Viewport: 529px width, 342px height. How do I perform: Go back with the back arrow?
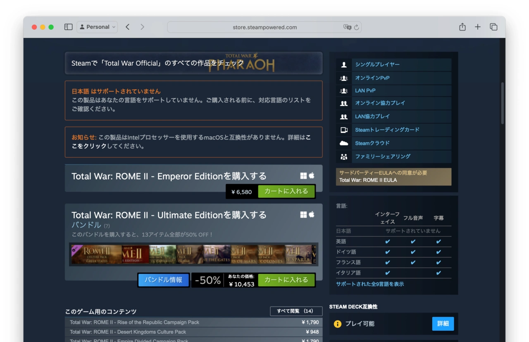128,27
